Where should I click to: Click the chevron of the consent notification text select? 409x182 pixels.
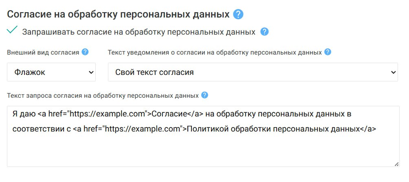point(393,72)
